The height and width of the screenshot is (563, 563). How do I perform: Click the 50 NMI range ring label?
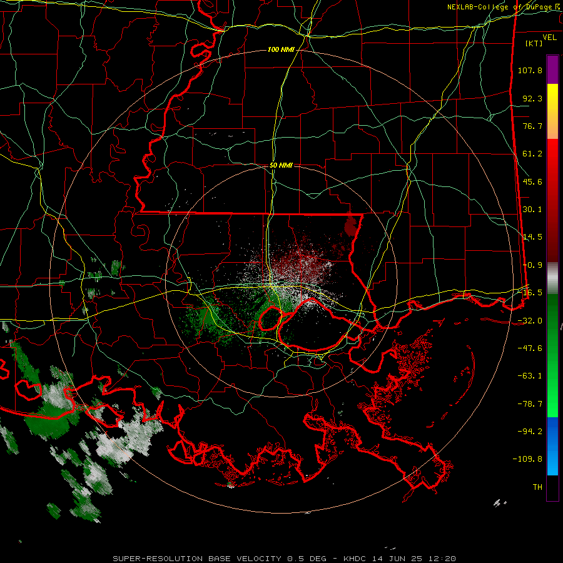281,165
